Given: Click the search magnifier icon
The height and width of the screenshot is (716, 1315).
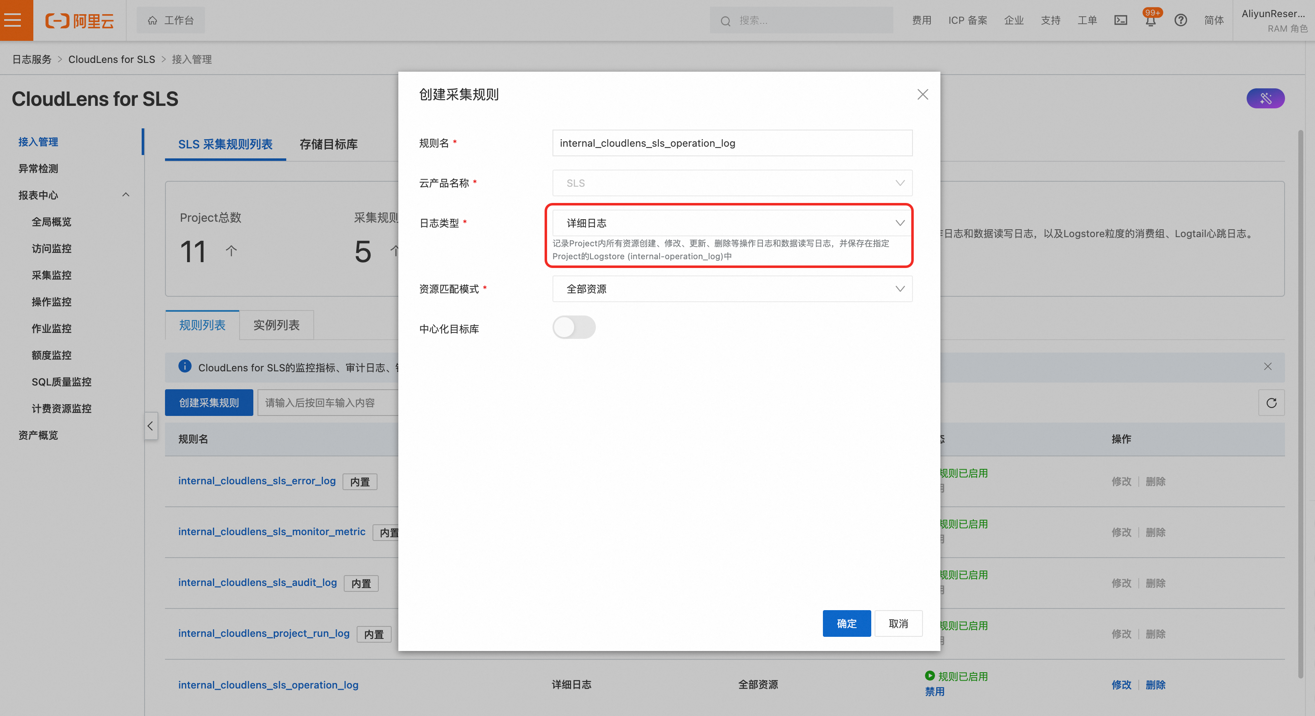Looking at the screenshot, I should pyautogui.click(x=725, y=21).
